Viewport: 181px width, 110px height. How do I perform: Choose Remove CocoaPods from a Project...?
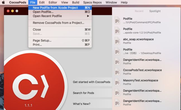60,23
